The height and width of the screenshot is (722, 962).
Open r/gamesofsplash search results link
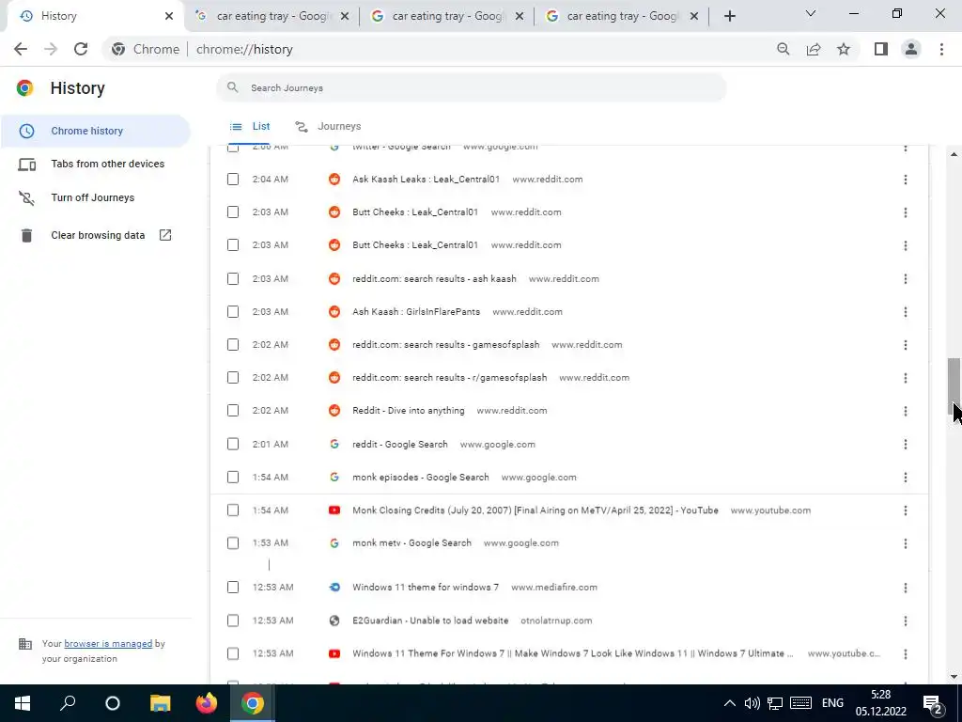450,378
